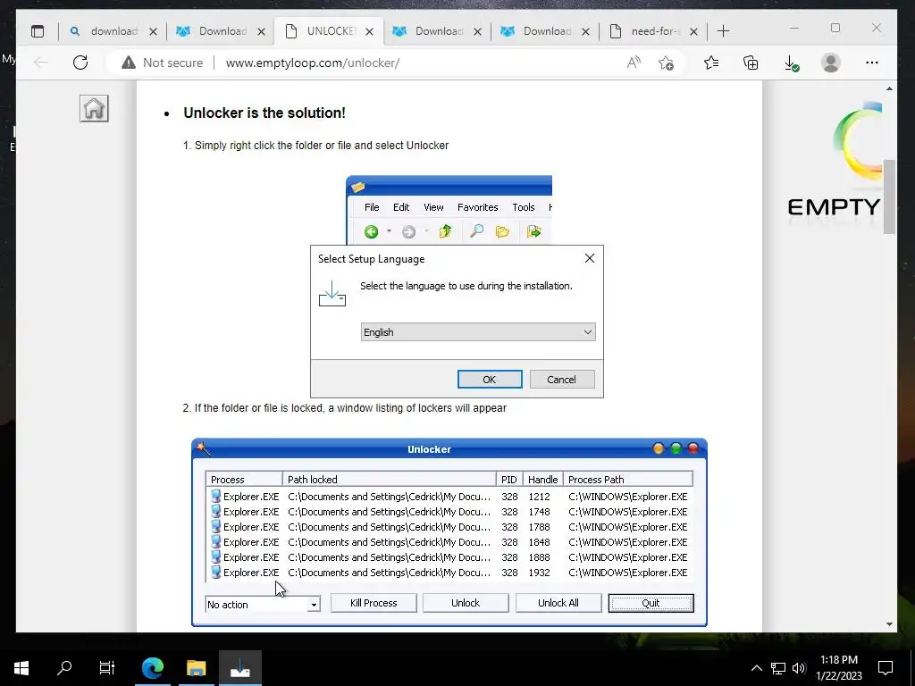
Task: Open the English language dropdown
Action: [x=478, y=332]
